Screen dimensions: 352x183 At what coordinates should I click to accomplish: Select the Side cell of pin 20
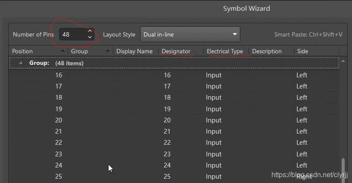click(x=302, y=120)
